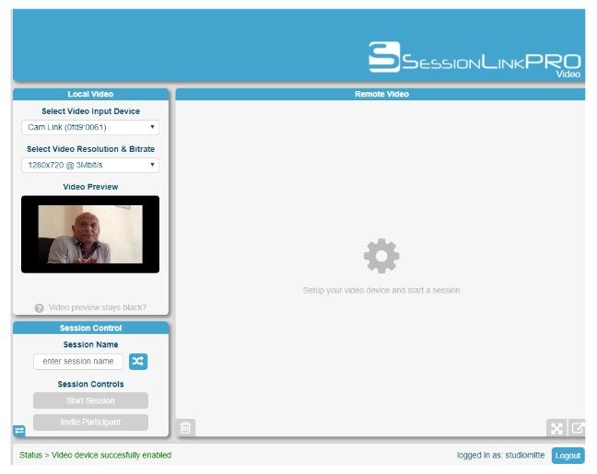Click the random session name shuffle icon
Screen dimensions: 597x474
137,362
